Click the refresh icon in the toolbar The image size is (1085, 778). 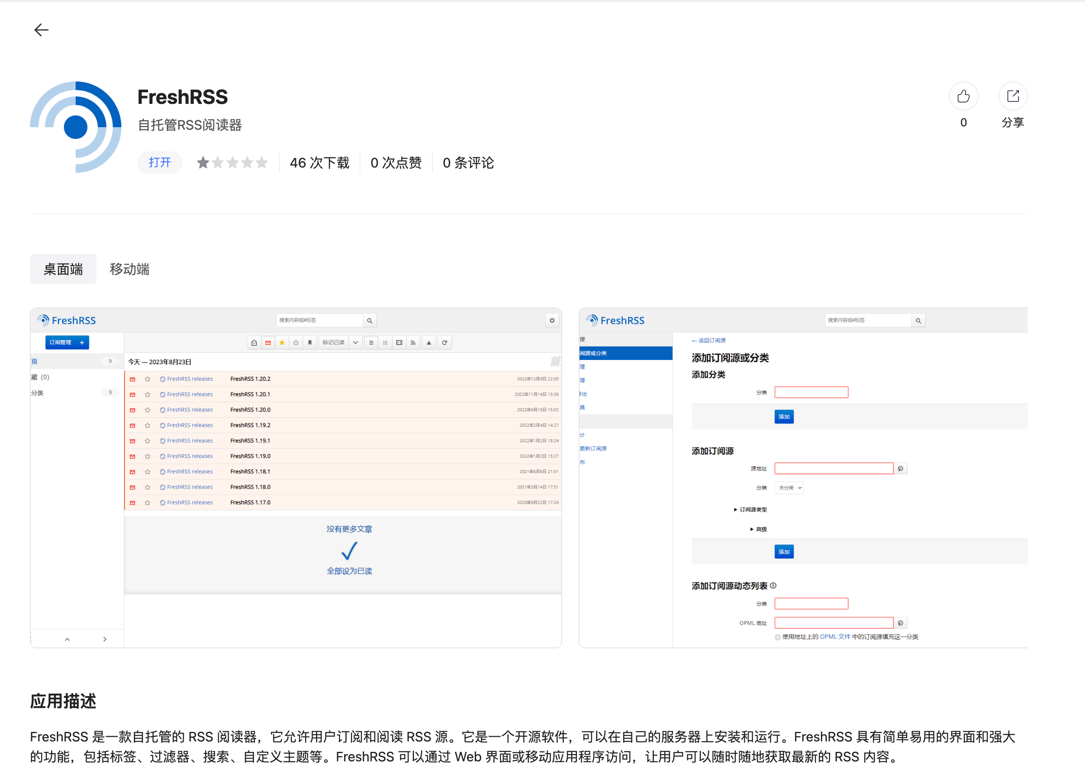click(444, 342)
